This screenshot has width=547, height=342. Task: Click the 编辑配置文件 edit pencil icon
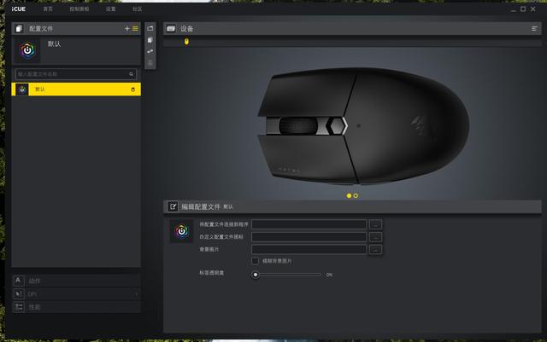[173, 206]
